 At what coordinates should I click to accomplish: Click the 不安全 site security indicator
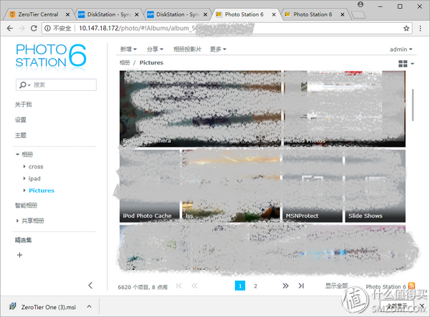click(x=58, y=28)
